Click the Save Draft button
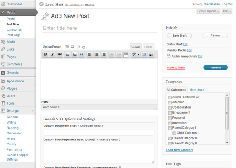Screen dimensions: 236x168 (179, 36)
